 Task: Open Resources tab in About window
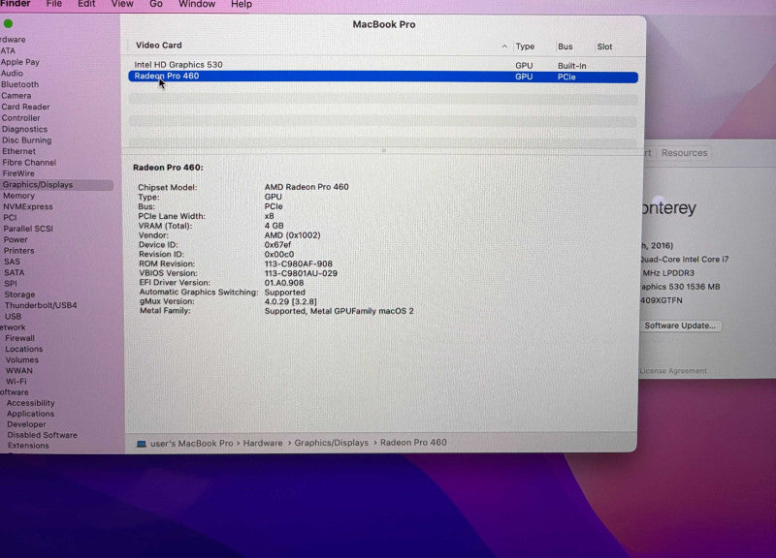pyautogui.click(x=684, y=153)
